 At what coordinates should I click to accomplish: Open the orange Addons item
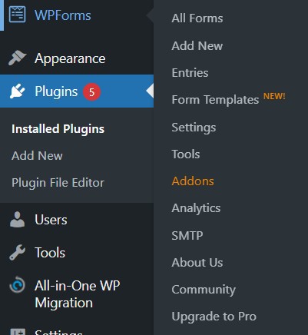coord(193,181)
